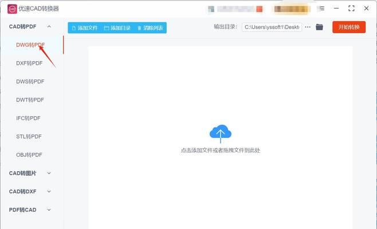Click the 优速CAD转换器 app logo icon
Viewport: 377px width, 229px height.
tap(12, 9)
